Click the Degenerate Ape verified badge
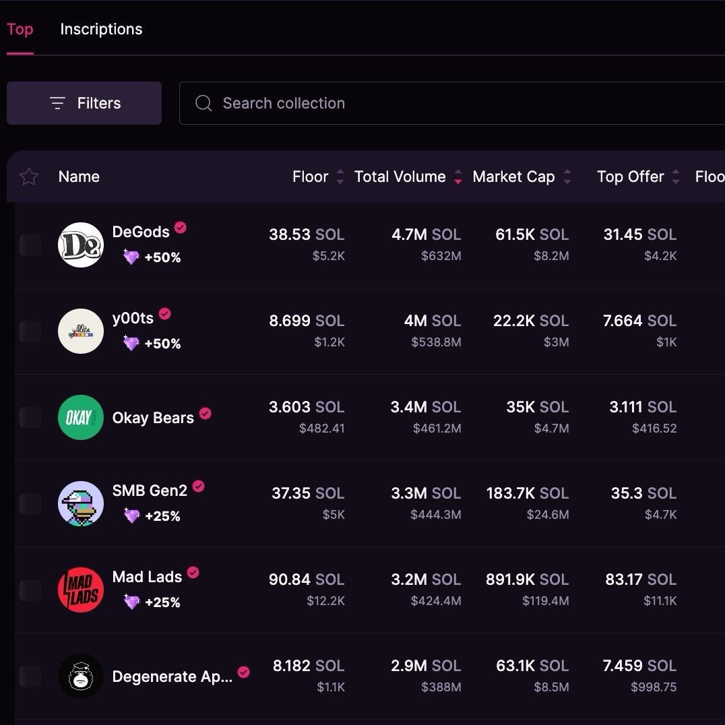This screenshot has height=725, width=725. [x=244, y=672]
